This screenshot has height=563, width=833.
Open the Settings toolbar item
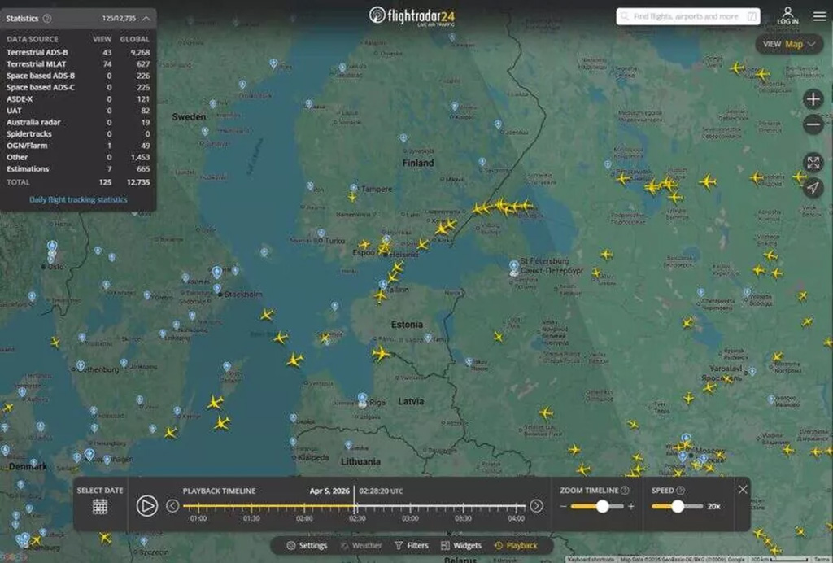(307, 545)
